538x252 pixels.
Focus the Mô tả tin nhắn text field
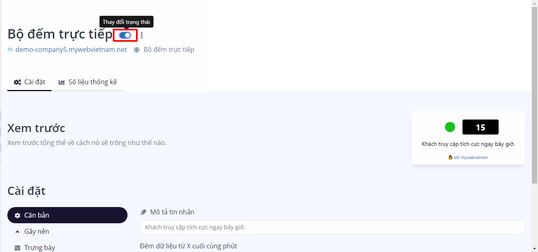(x=332, y=227)
